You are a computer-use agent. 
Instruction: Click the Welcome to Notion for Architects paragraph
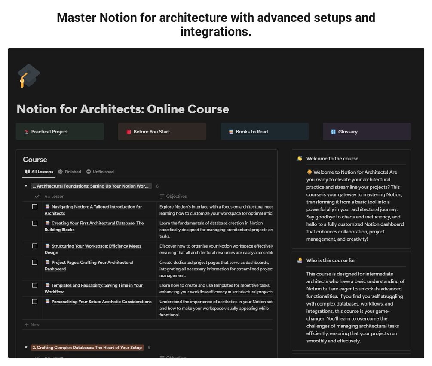click(355, 206)
